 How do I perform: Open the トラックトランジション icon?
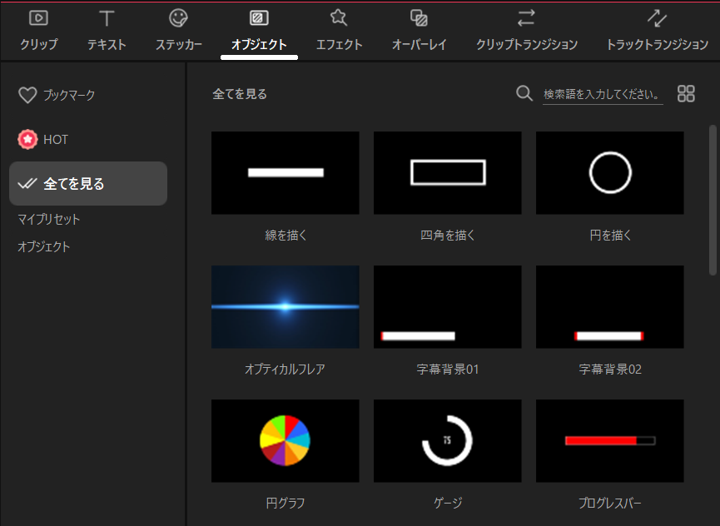point(657,18)
